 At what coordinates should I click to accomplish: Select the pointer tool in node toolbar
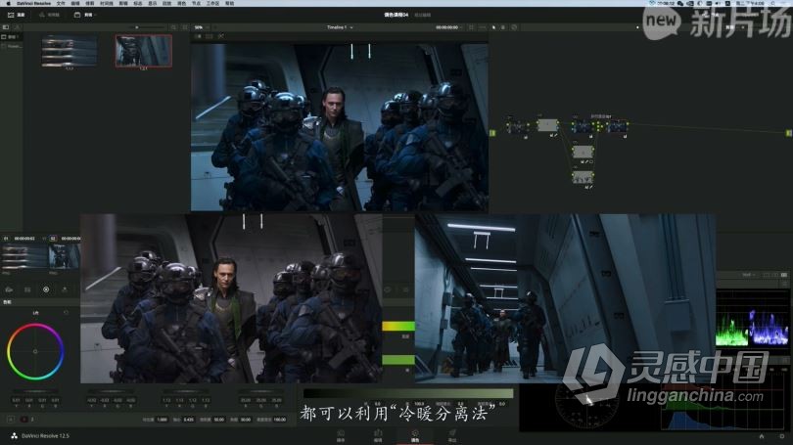coord(493,27)
